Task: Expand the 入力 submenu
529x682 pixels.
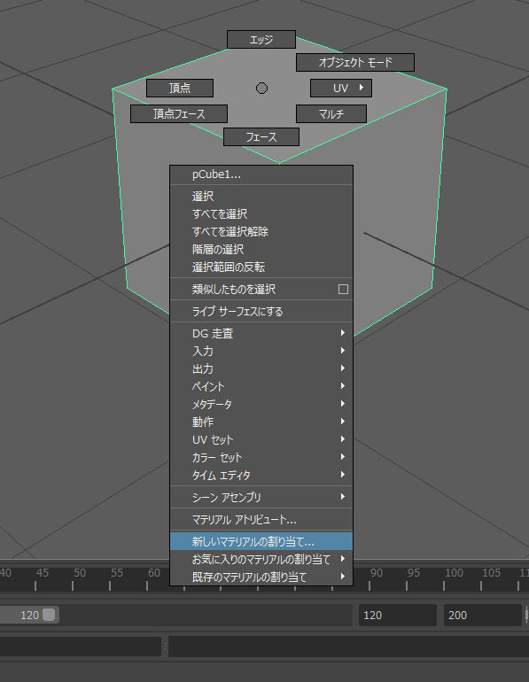Action: [x=261, y=351]
